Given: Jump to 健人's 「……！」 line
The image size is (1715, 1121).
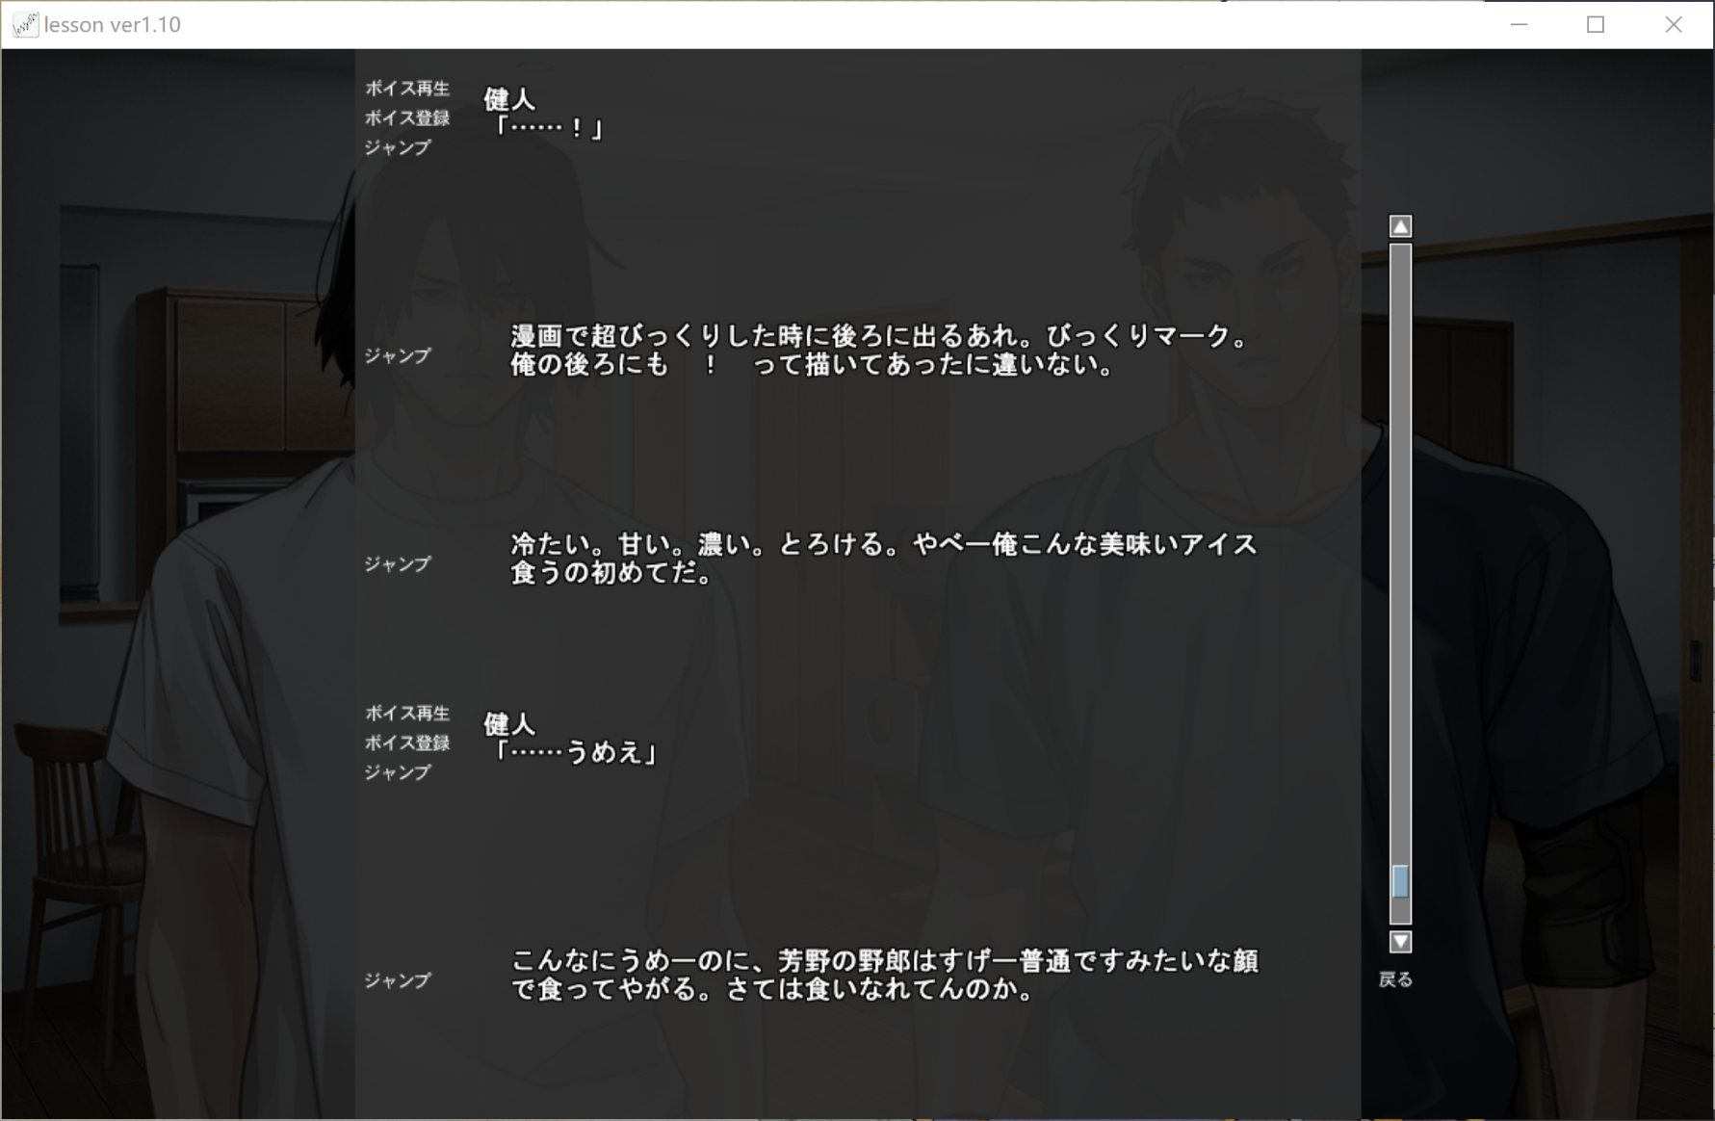Looking at the screenshot, I should tap(397, 147).
